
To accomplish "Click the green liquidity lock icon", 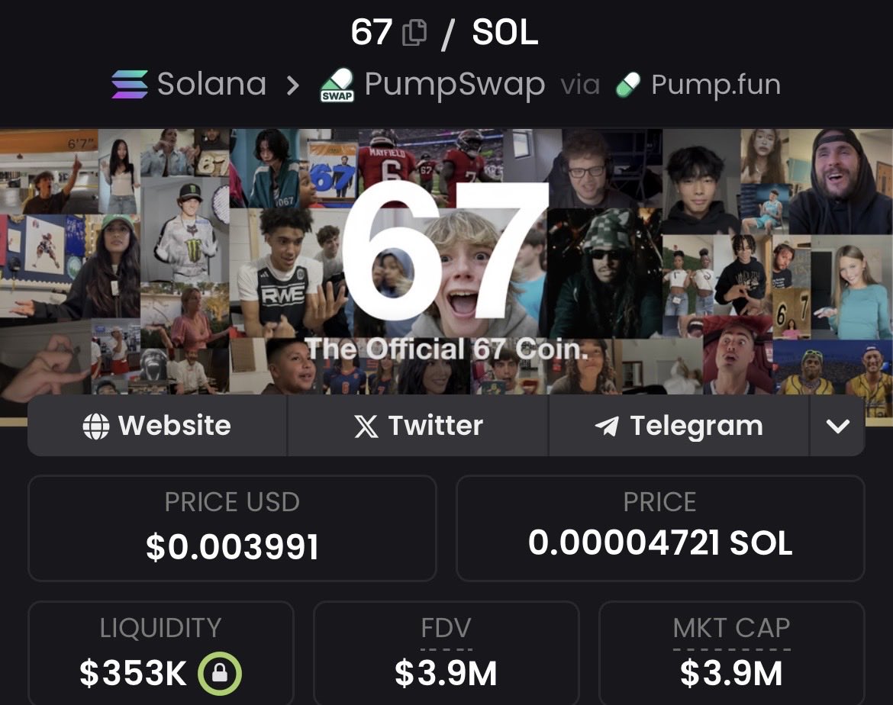I will (x=219, y=674).
